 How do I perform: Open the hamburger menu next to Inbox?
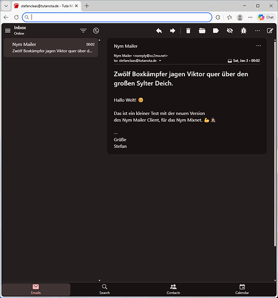pyautogui.click(x=8, y=30)
